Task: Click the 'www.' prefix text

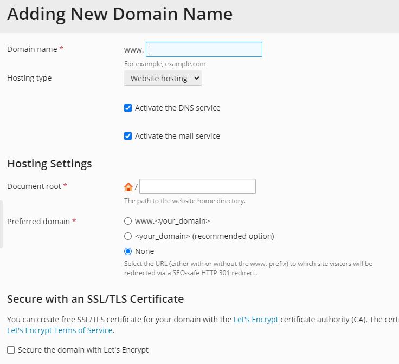Action: [x=134, y=50]
